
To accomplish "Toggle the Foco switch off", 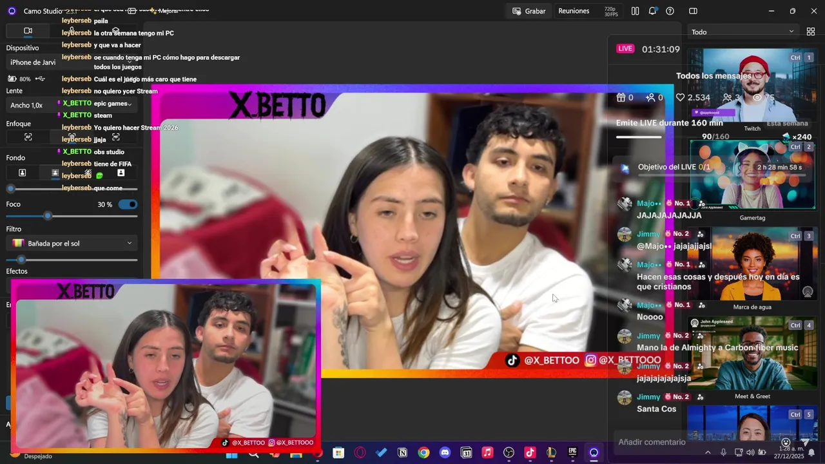I will pos(128,204).
